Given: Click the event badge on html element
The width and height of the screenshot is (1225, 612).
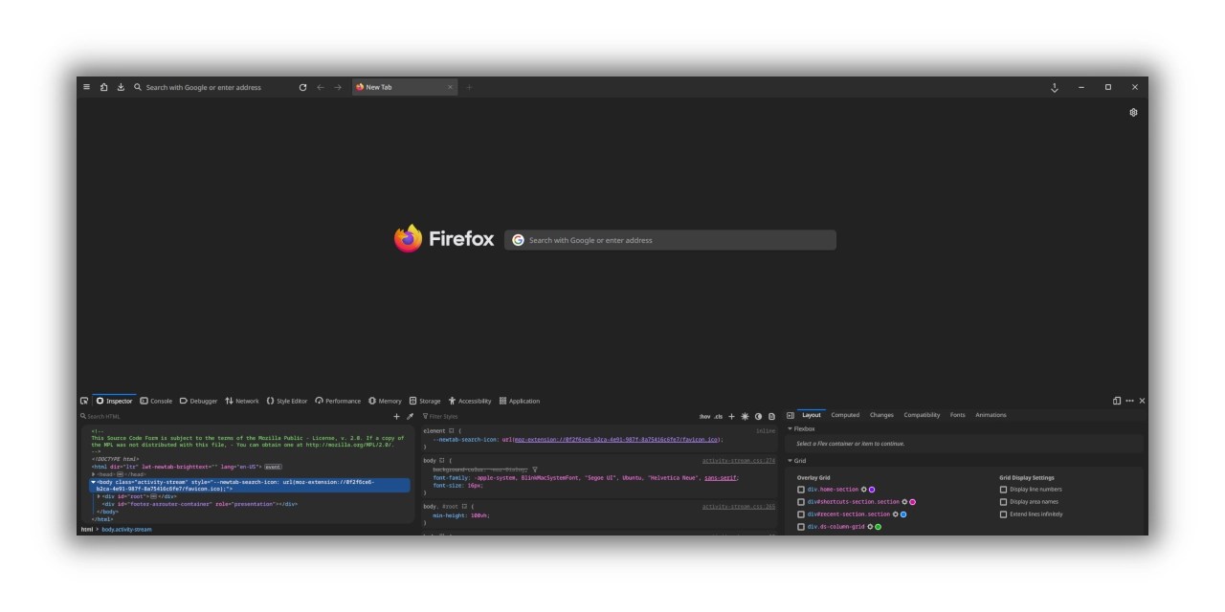Looking at the screenshot, I should [x=273, y=467].
